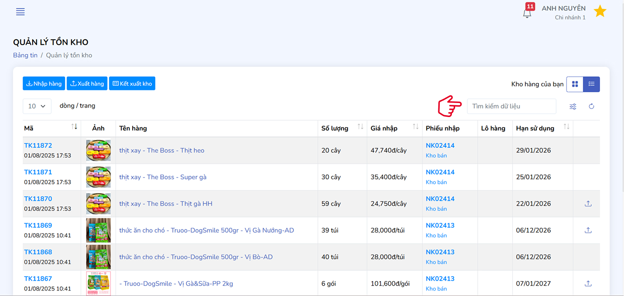Click export icon for row TK11869

588,230
